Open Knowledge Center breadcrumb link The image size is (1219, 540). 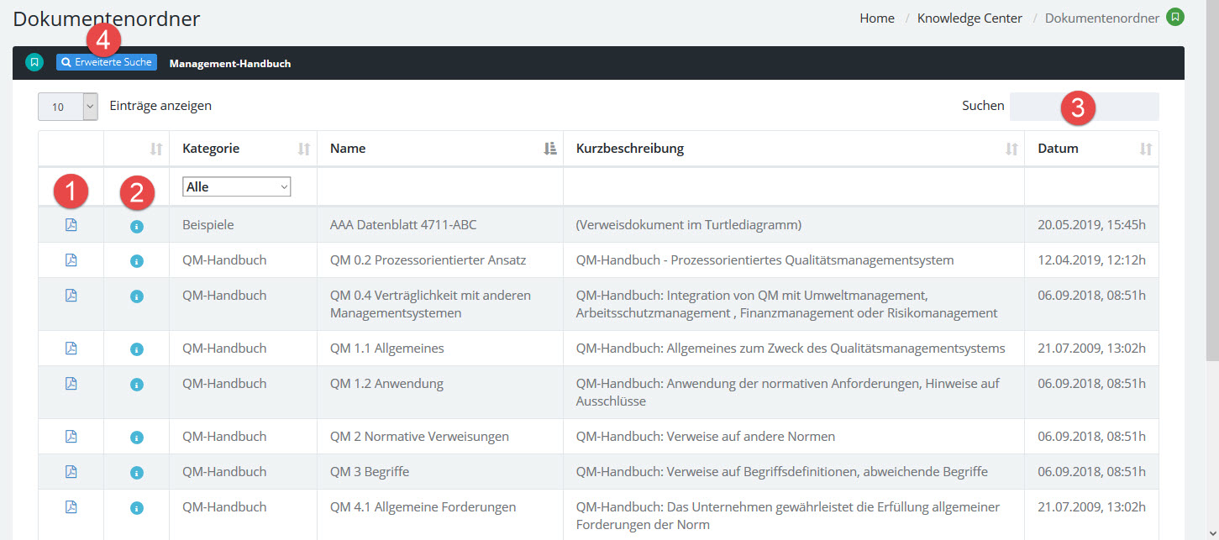969,18
